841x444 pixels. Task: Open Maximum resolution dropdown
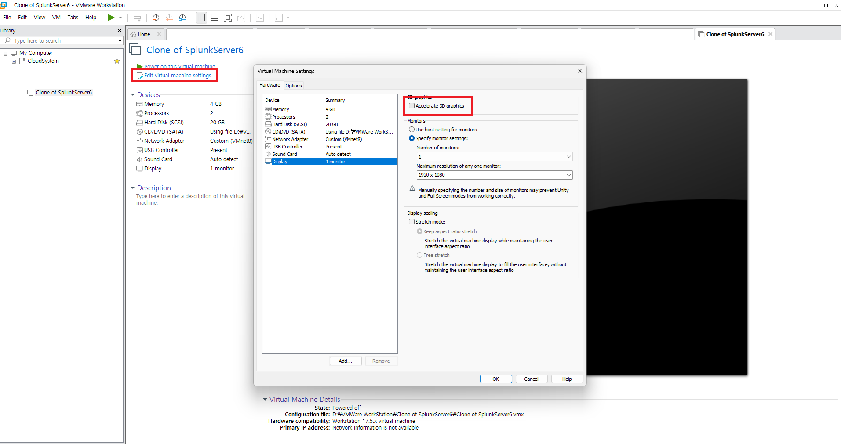pyautogui.click(x=495, y=175)
